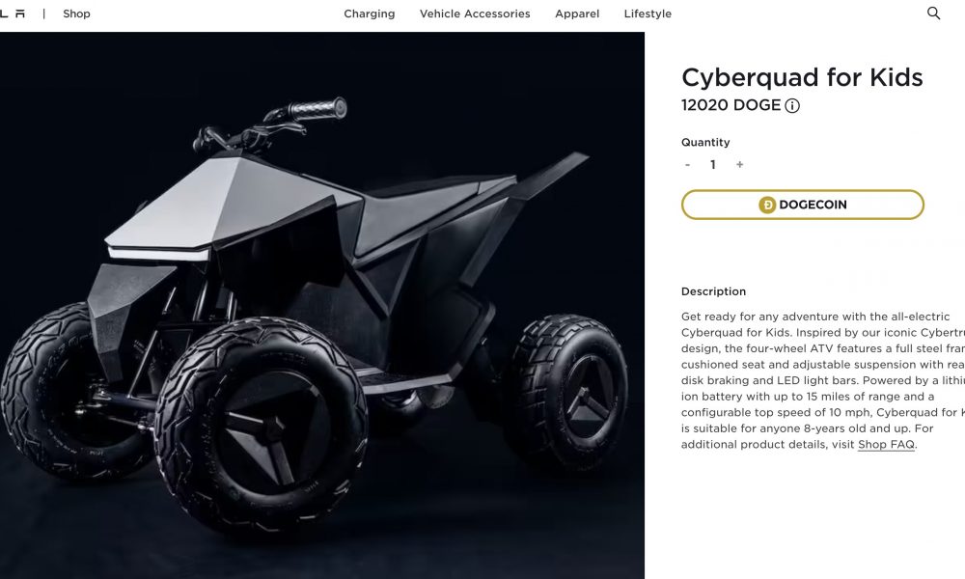Screen dimensions: 965x579
Task: Open the search magnifier icon
Action: (933, 13)
